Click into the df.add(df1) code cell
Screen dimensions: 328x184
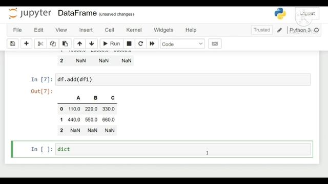click(183, 80)
